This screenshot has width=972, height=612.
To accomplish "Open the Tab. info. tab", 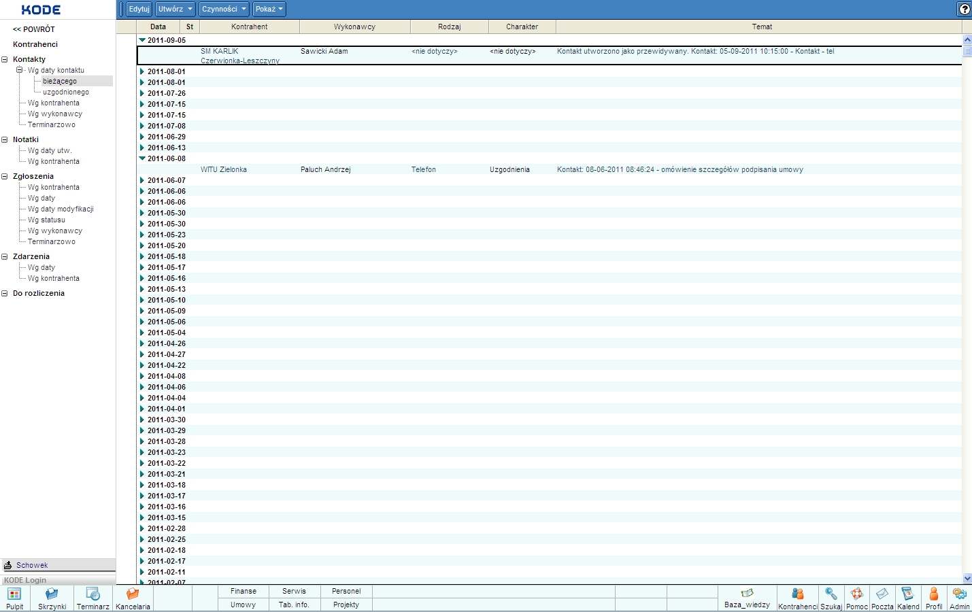I will pos(295,605).
